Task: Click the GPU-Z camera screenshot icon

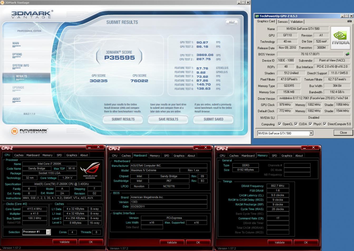Action: pos(349,21)
